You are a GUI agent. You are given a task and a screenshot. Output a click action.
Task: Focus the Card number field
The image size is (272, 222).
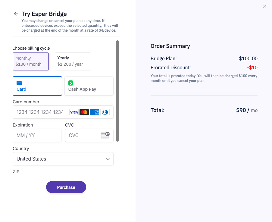click(63, 112)
